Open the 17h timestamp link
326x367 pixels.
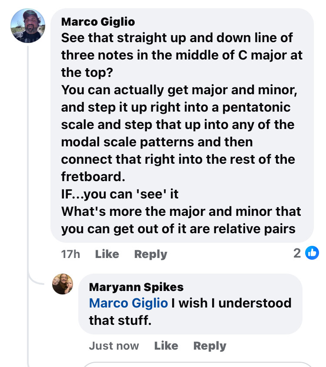point(70,254)
